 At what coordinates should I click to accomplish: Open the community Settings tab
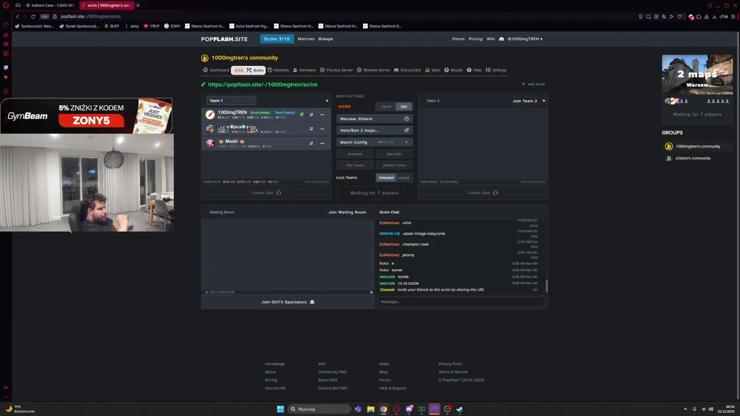pos(496,70)
